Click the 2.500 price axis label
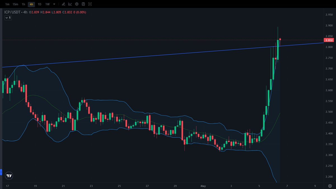336x189 pixels. pyautogui.click(x=329, y=112)
